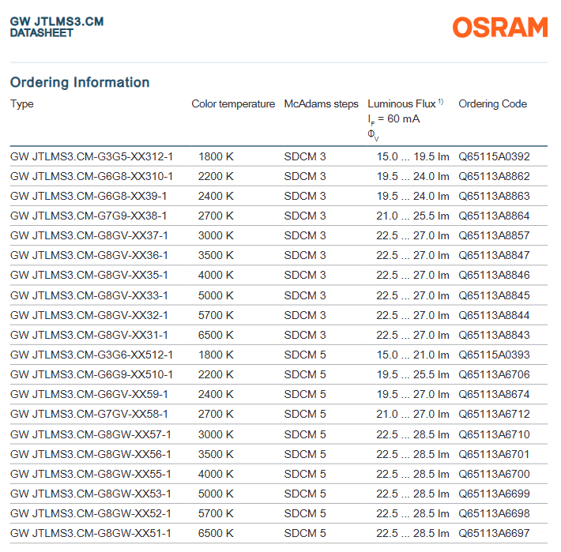Click the Ordering Information heading
This screenshot has height=552, width=561.
tap(80, 82)
